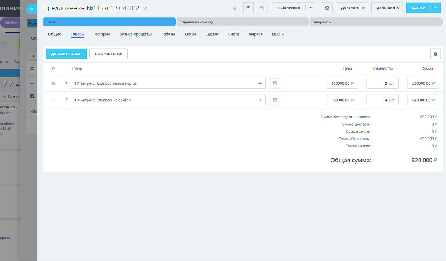Open settings gear next to Расширения
The width and height of the screenshot is (446, 261).
(x=327, y=8)
